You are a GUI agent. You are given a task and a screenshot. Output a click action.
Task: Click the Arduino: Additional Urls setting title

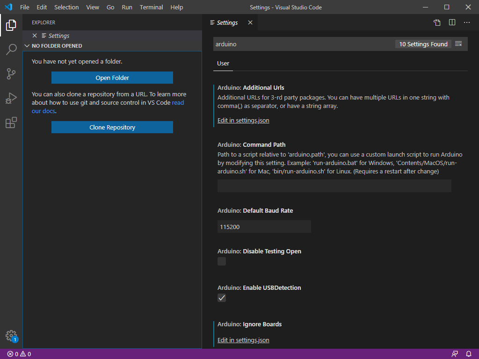251,87
